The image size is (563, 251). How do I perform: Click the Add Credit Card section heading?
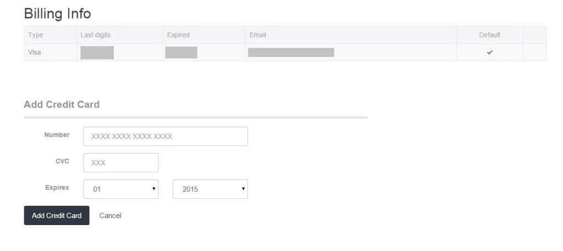point(62,105)
